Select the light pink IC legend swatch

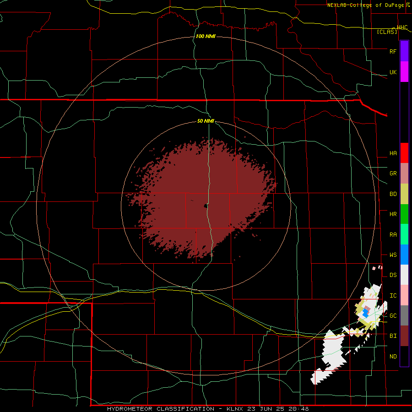pyautogui.click(x=404, y=295)
